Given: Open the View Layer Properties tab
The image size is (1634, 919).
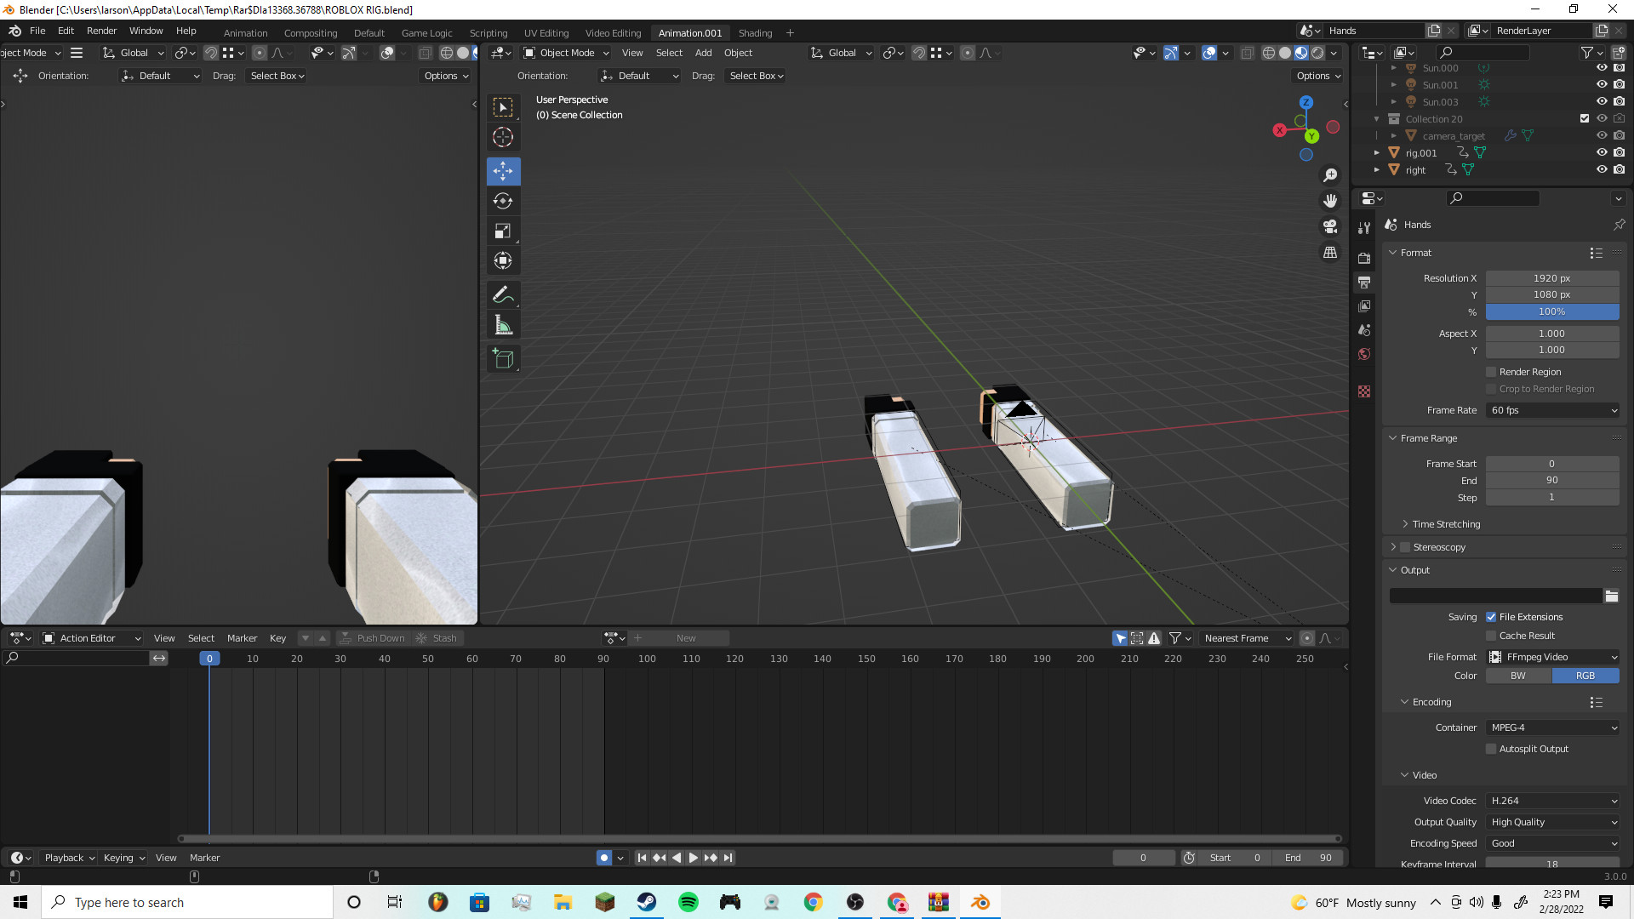Looking at the screenshot, I should [x=1364, y=305].
